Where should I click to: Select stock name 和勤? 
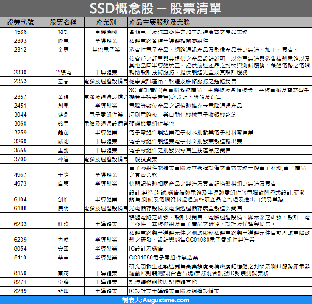(x=63, y=32)
